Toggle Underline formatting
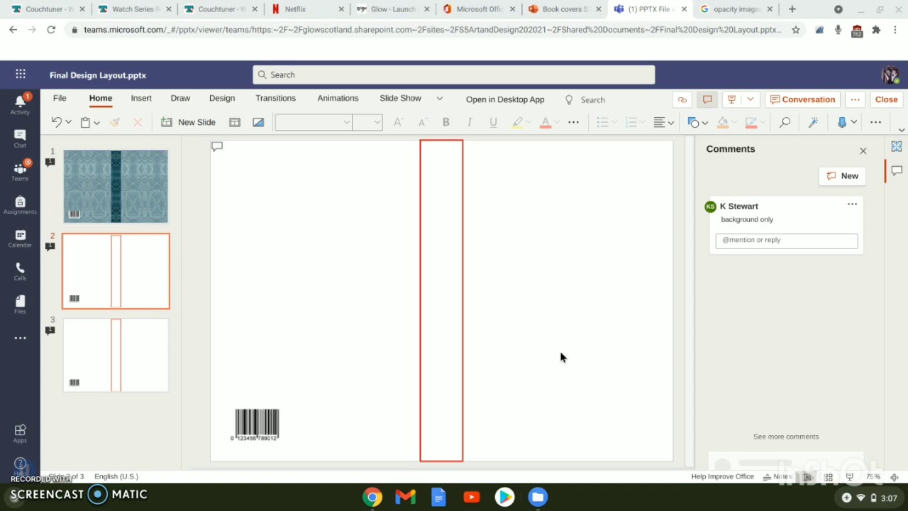Screen dimensions: 908x511 click(493, 122)
